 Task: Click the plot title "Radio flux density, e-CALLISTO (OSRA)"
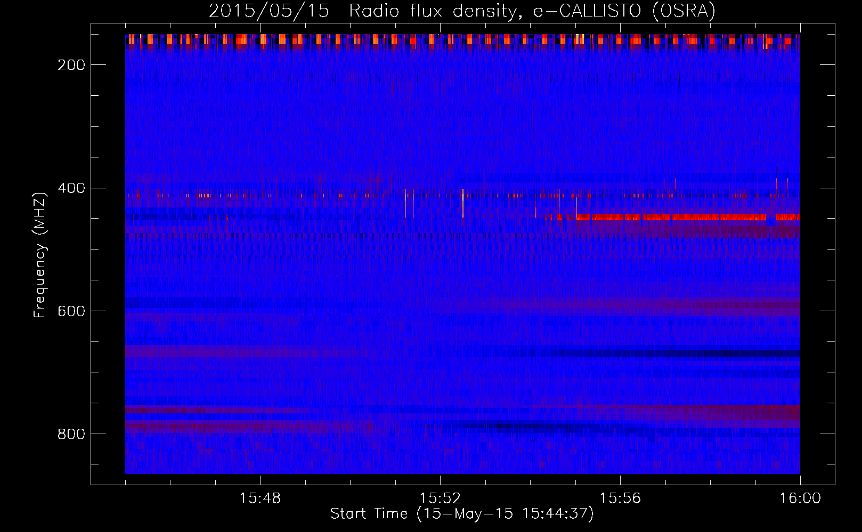[x=532, y=11]
